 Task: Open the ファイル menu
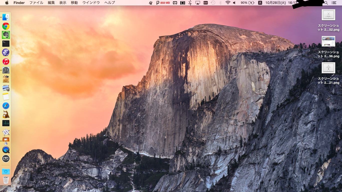(36, 3)
